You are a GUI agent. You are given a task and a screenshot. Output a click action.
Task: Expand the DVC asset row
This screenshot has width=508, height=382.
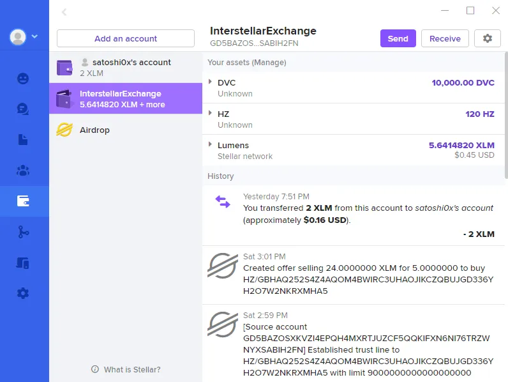[353, 88]
